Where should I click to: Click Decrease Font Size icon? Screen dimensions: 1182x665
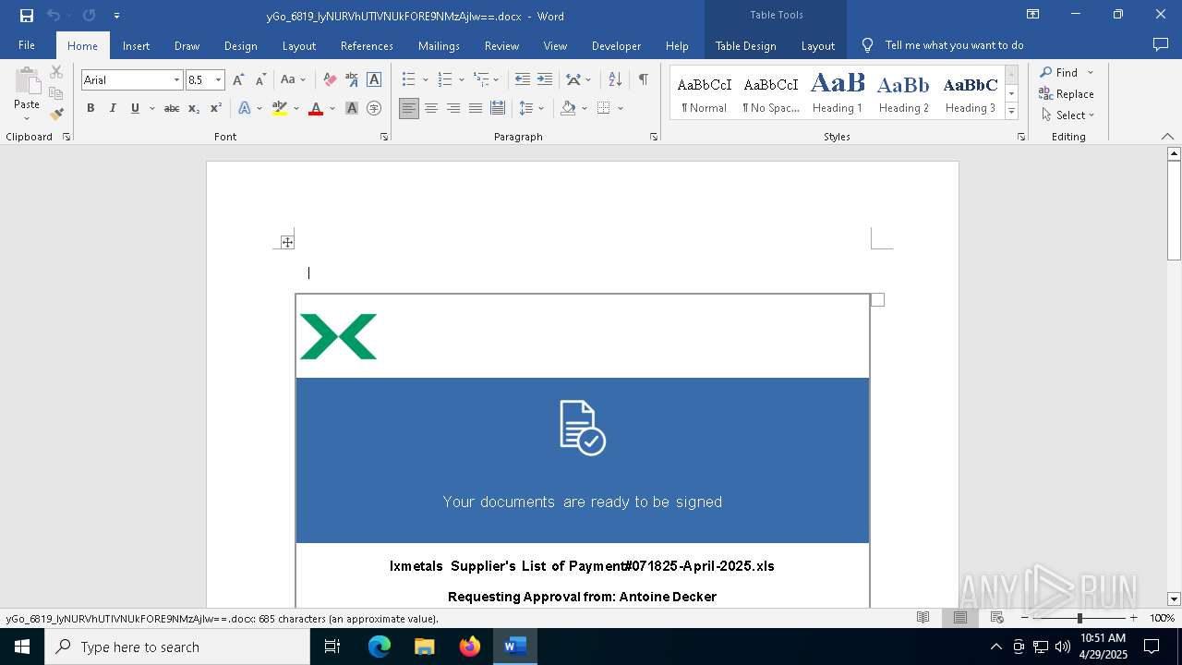[260, 79]
